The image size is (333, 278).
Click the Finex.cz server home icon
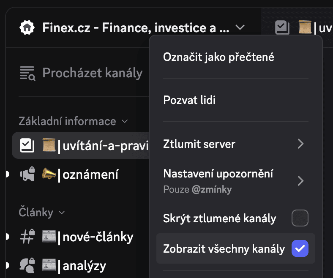(x=27, y=28)
